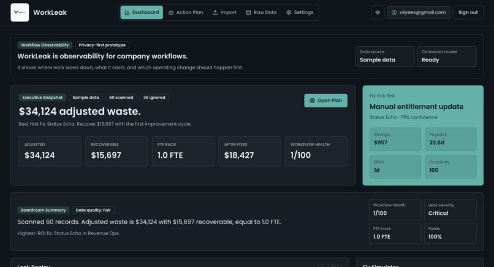
Task: Click the Privacy-first prototype badge
Action: point(102,45)
